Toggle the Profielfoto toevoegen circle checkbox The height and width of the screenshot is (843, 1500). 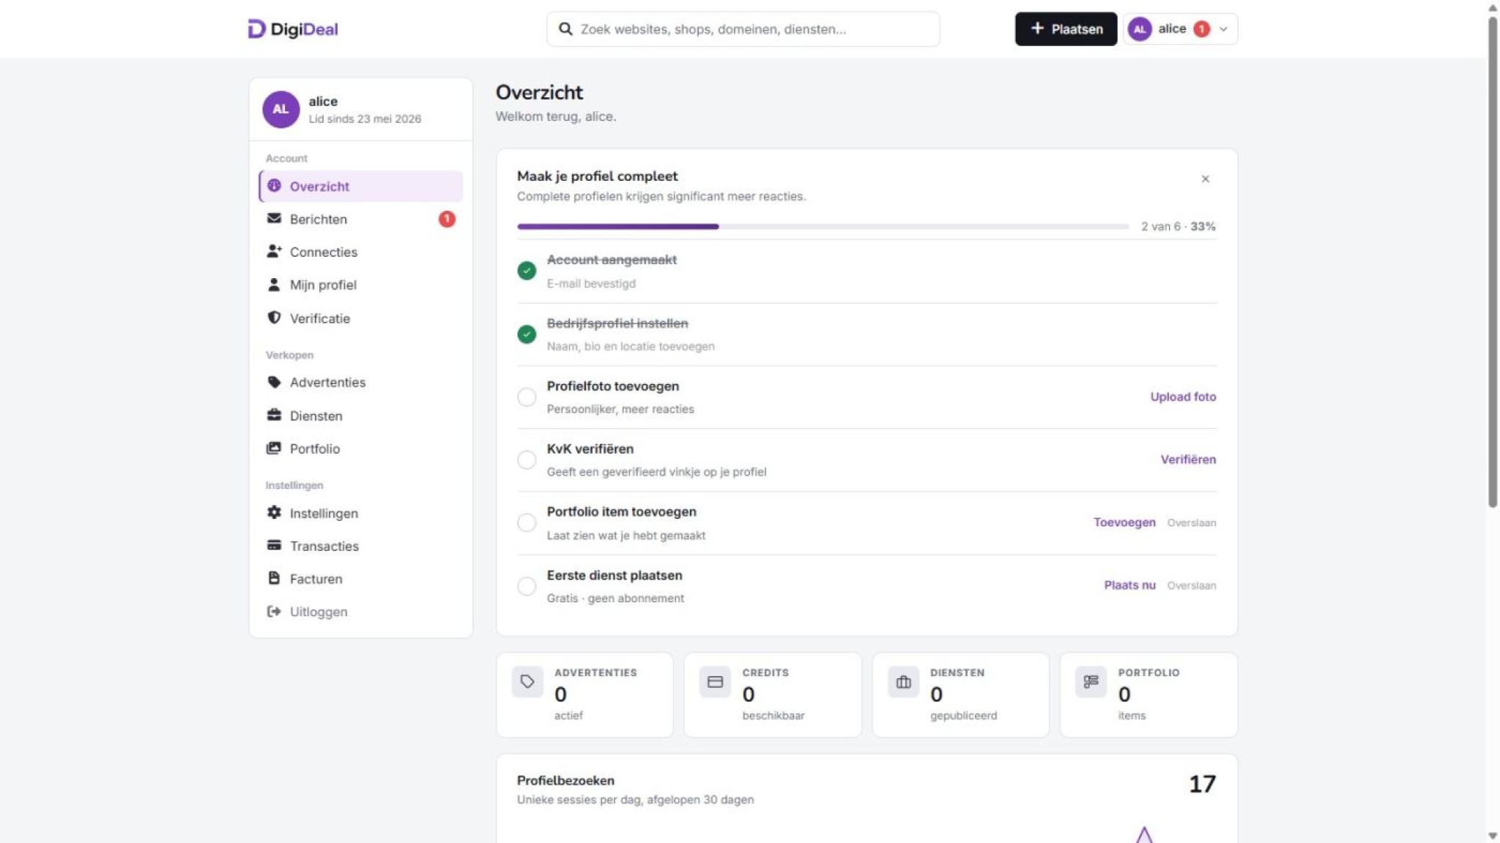point(527,397)
